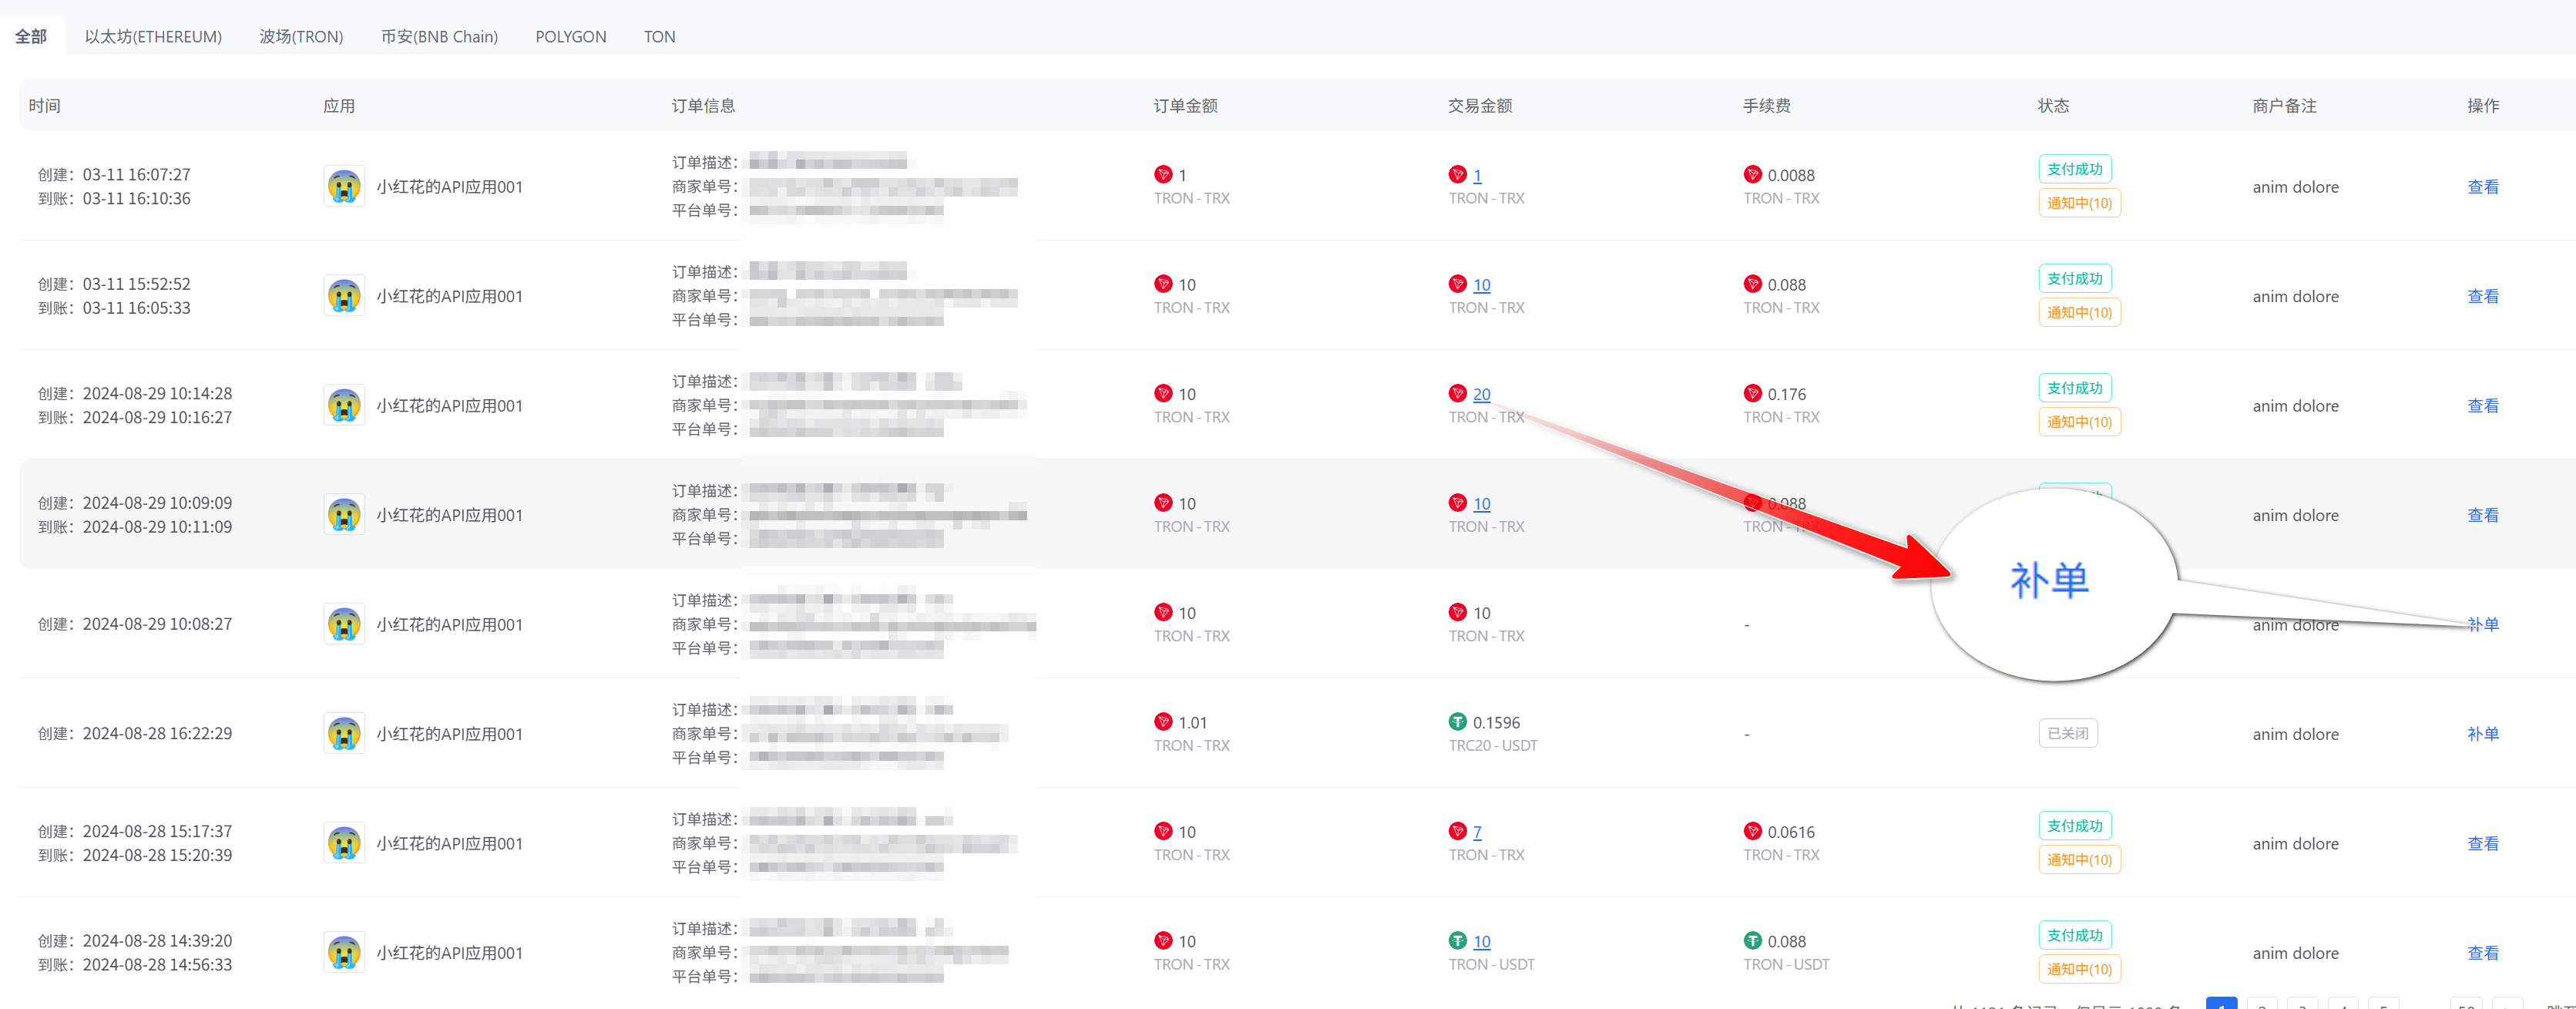
Task: Click 已关闭 status tag
Action: [2067, 733]
